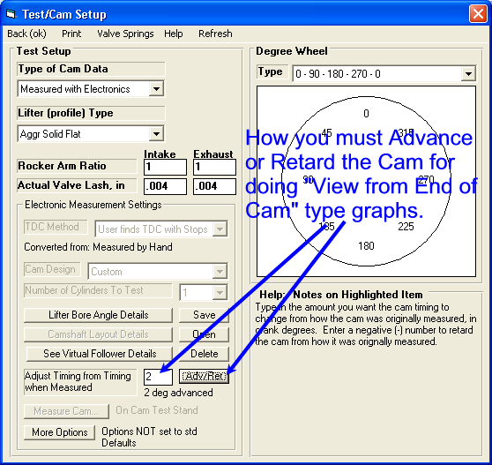The image size is (492, 465).
Task: Open the Degree Wheel Type dropdown
Action: [x=468, y=74]
